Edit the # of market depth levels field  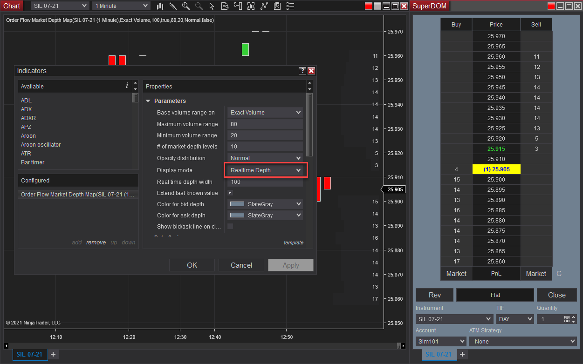(265, 147)
